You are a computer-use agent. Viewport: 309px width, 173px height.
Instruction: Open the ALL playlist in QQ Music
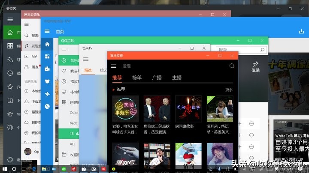pyautogui.click(x=73, y=144)
